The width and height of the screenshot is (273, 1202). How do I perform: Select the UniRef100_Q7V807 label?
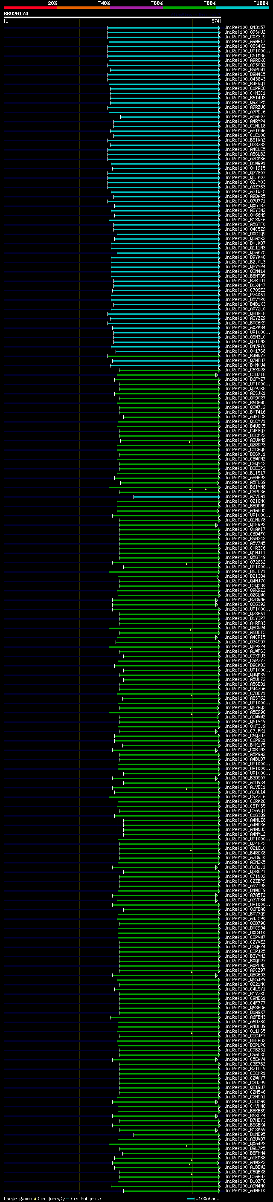coord(245,173)
